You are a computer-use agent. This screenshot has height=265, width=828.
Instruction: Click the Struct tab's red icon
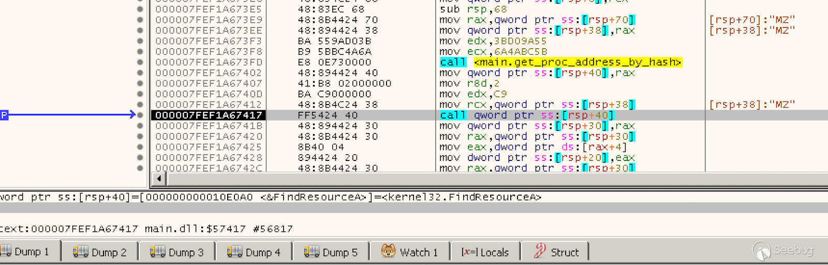coord(540,252)
